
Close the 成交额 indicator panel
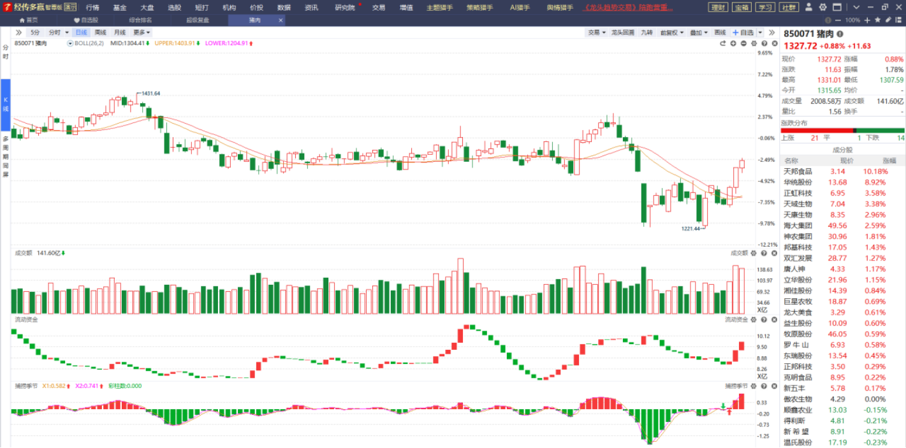774,253
